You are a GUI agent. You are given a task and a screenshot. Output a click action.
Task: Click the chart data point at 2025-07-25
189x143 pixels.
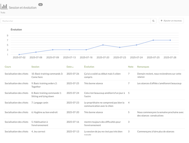153,40
